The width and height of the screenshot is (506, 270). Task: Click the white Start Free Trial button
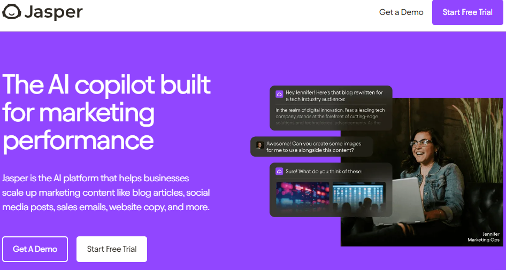click(112, 249)
